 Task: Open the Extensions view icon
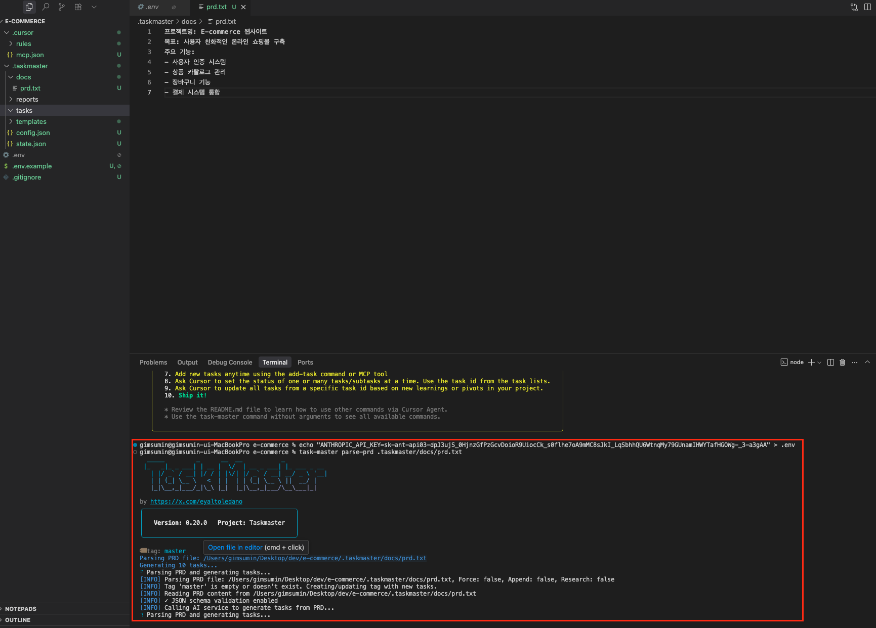click(78, 7)
